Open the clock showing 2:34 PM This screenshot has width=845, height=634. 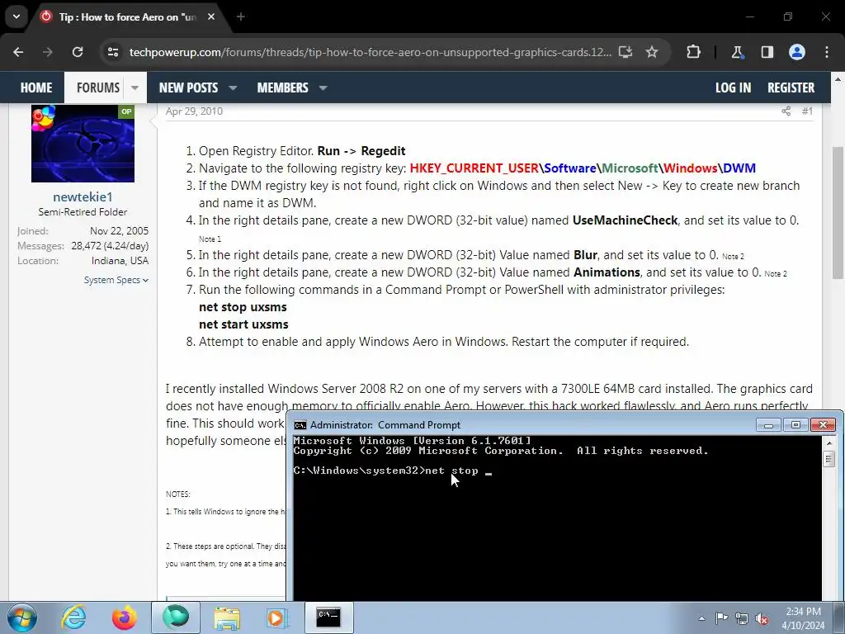point(803,618)
